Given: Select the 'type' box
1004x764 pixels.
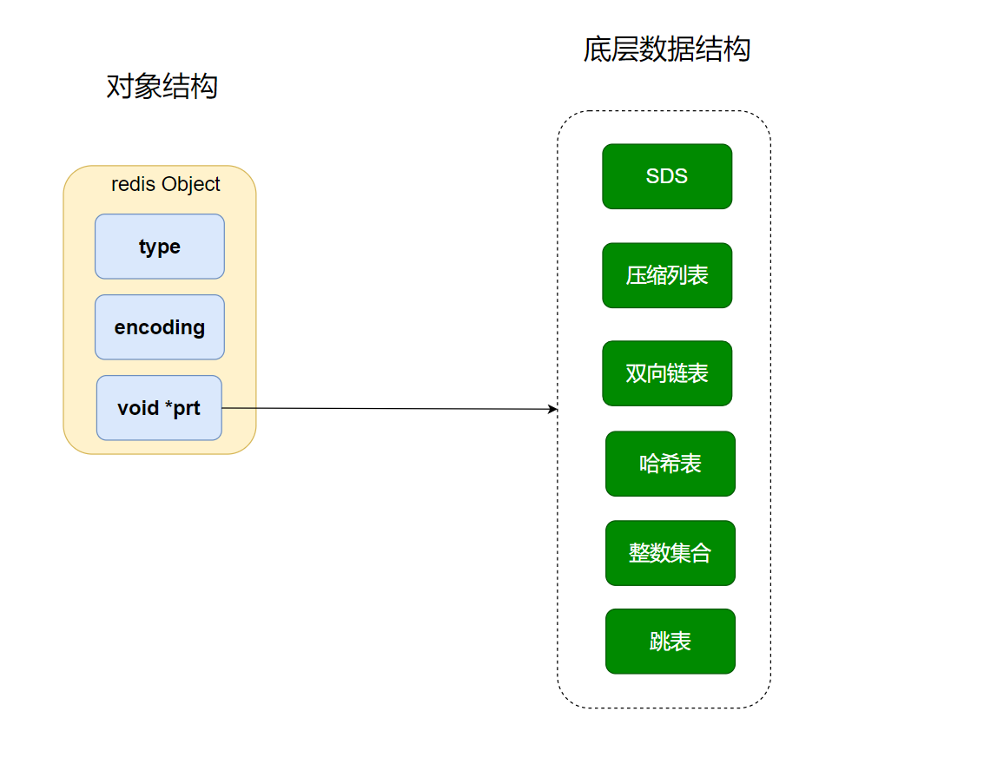Looking at the screenshot, I should click(x=160, y=247).
